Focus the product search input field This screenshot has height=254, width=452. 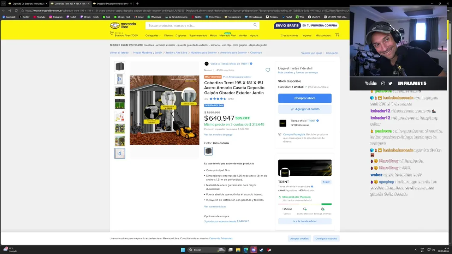point(198,25)
